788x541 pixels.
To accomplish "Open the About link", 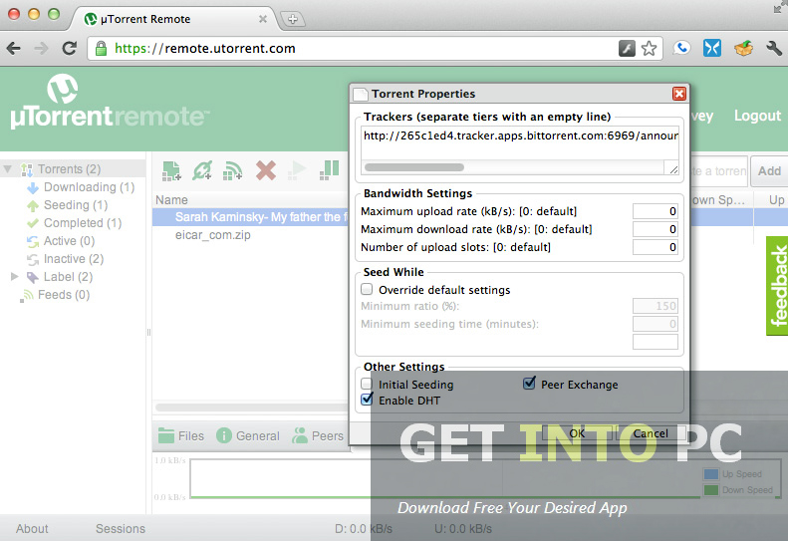I will pyautogui.click(x=32, y=528).
